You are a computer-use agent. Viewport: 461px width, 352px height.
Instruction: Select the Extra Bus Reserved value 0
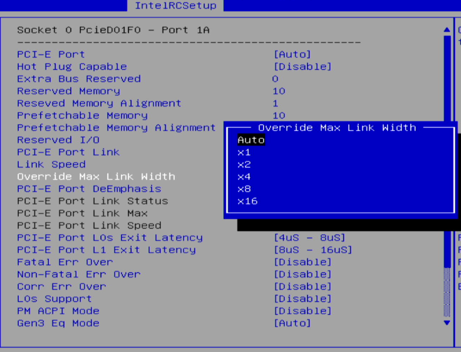(275, 79)
